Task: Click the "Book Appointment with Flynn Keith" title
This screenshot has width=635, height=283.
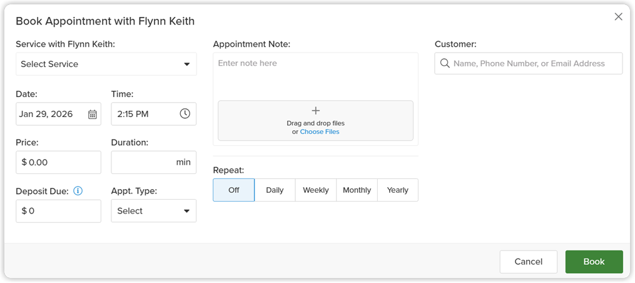Action: click(x=105, y=21)
